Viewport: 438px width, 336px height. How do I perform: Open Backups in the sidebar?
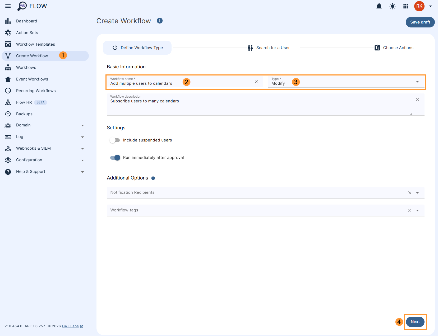pos(24,114)
